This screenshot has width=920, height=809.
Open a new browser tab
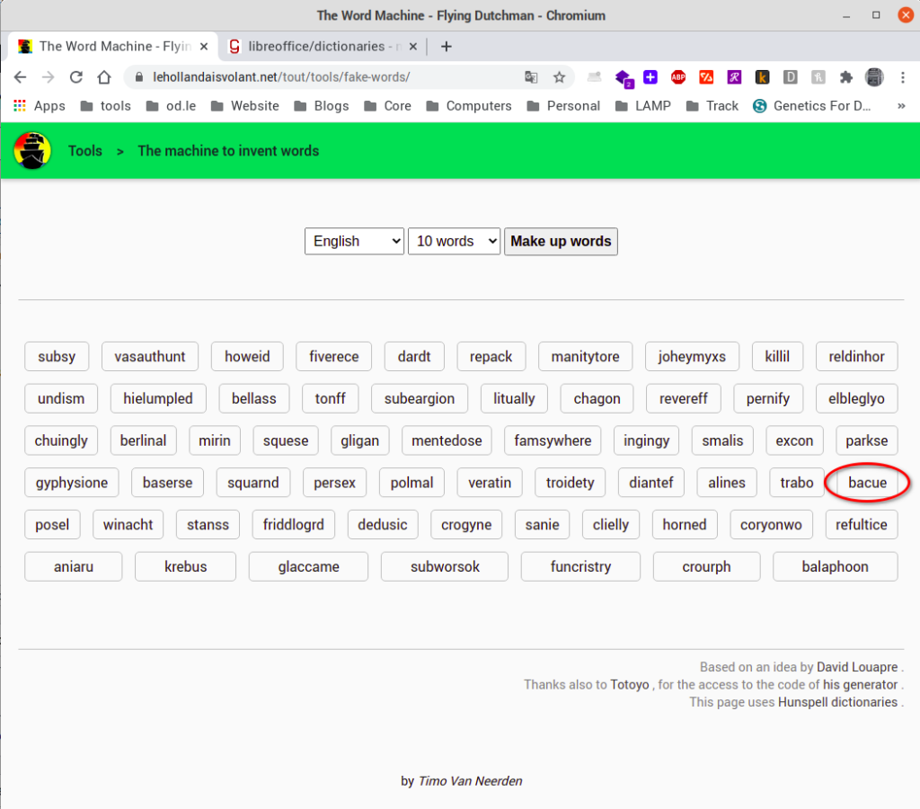[447, 46]
